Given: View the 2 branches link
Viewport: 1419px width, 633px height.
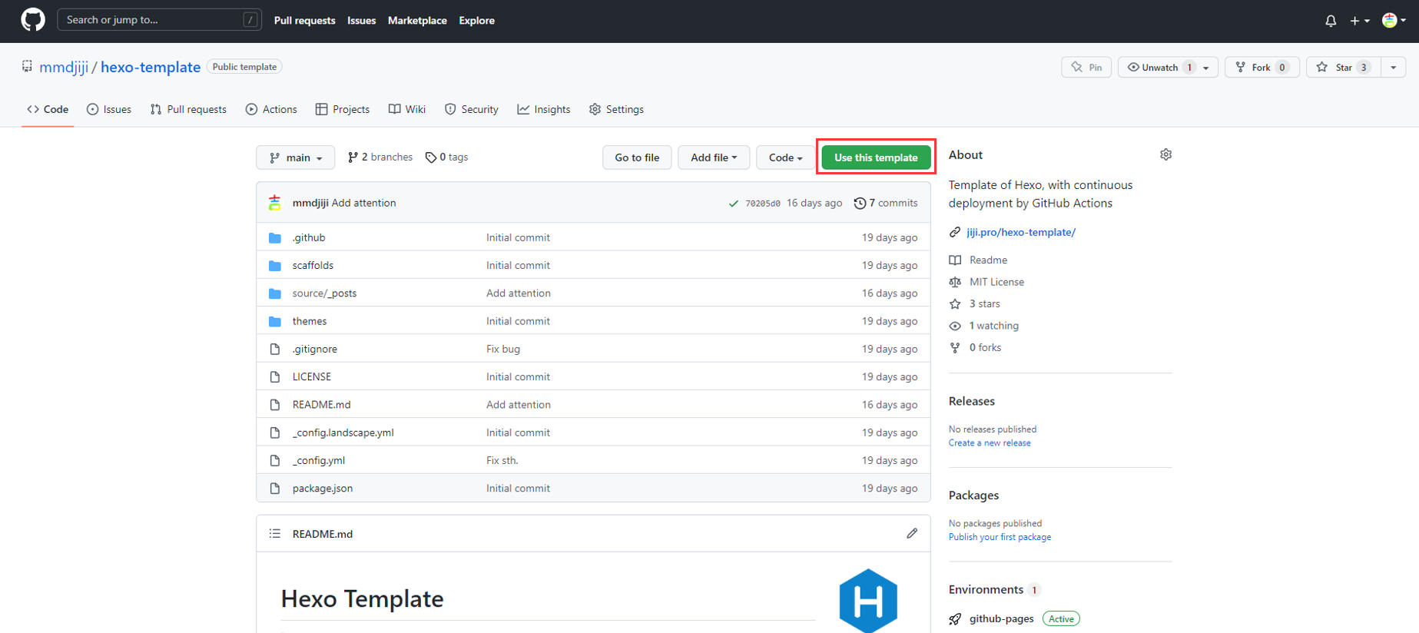Looking at the screenshot, I should [380, 157].
